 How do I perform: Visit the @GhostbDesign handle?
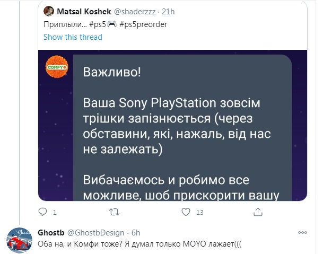click(x=96, y=232)
